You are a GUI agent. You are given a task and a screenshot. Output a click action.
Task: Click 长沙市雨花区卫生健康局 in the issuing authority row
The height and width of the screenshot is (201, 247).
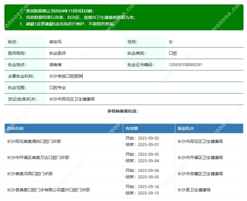pos(72,99)
